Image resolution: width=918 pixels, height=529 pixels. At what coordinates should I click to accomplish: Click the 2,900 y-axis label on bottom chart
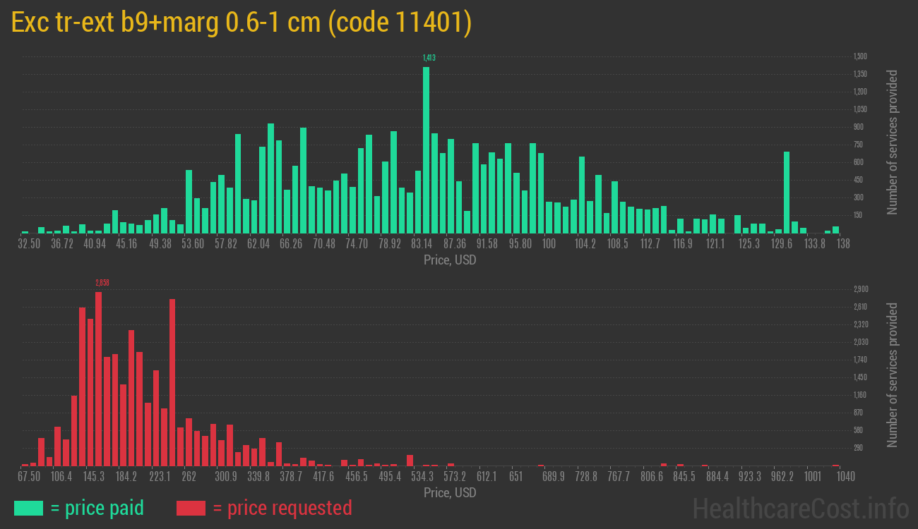(859, 289)
